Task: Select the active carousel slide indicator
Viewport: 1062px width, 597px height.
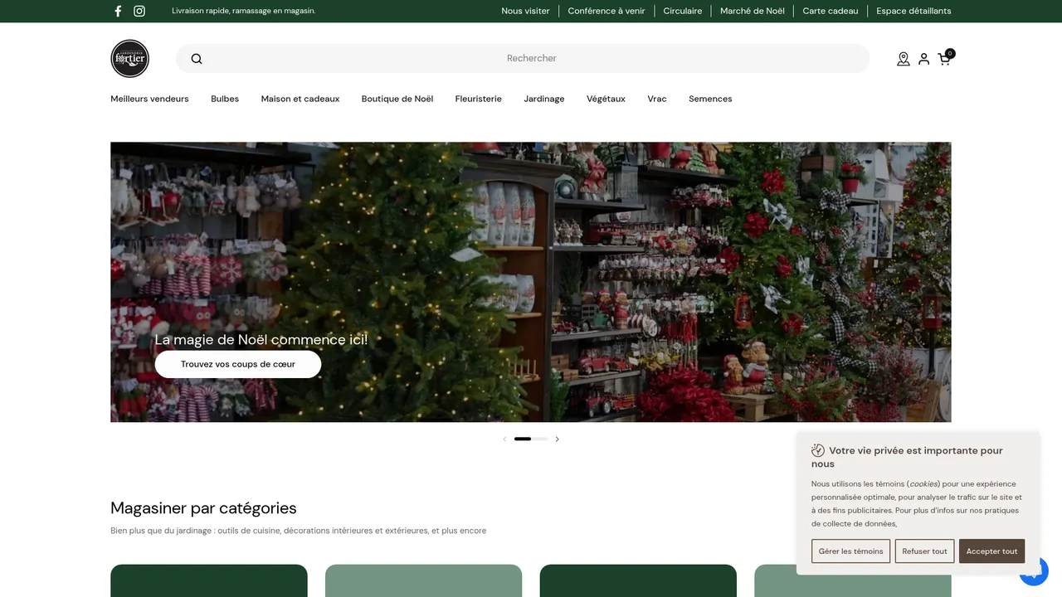Action: [523, 439]
